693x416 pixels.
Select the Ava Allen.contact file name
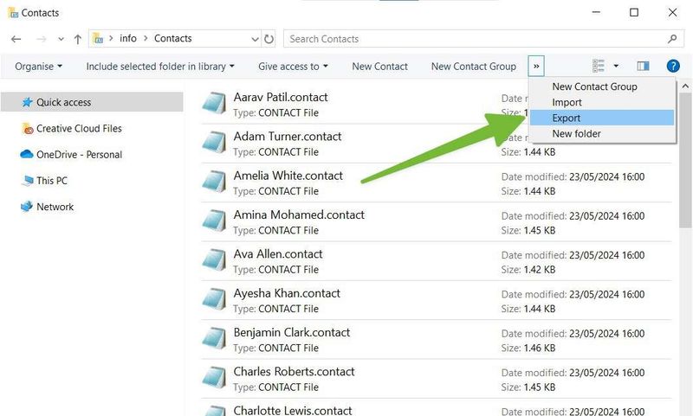[278, 254]
